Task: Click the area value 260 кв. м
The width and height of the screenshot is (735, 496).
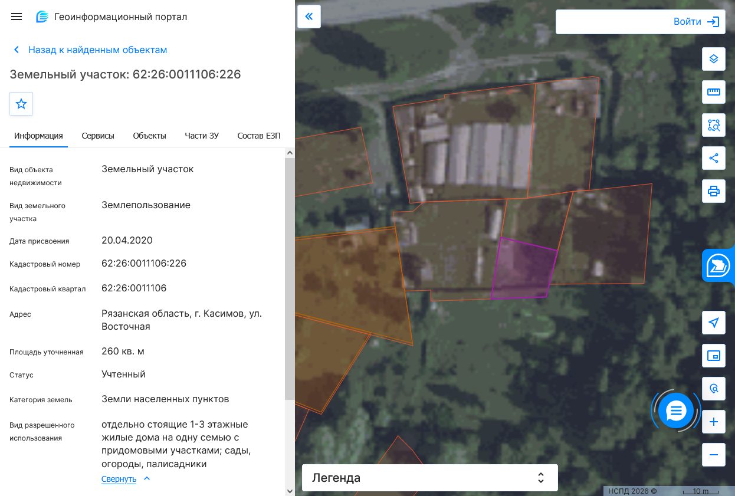Action: tap(123, 352)
